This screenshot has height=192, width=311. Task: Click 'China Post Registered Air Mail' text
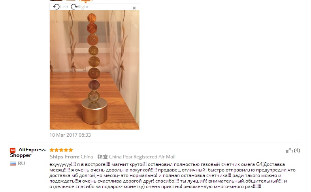coord(142,157)
